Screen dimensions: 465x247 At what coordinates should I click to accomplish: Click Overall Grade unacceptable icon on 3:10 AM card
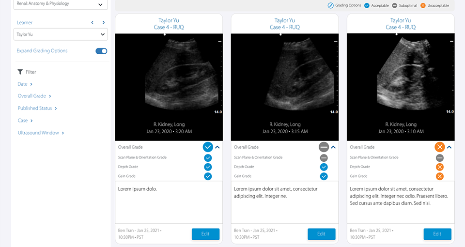pyautogui.click(x=440, y=147)
